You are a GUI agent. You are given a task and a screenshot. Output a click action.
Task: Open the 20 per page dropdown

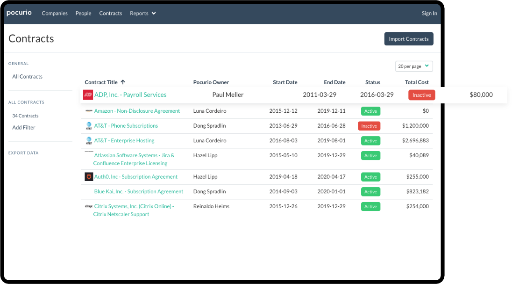(x=414, y=66)
